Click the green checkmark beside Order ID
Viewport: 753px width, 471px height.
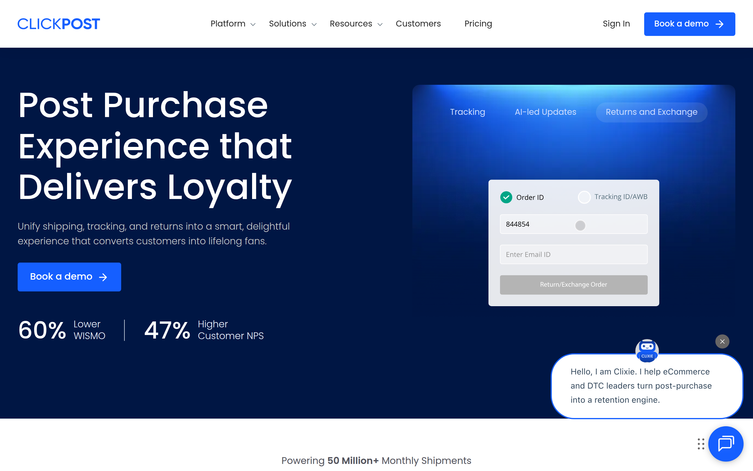point(506,197)
